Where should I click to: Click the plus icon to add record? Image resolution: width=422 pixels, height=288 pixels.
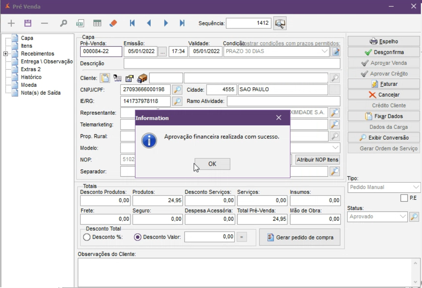(x=11, y=23)
